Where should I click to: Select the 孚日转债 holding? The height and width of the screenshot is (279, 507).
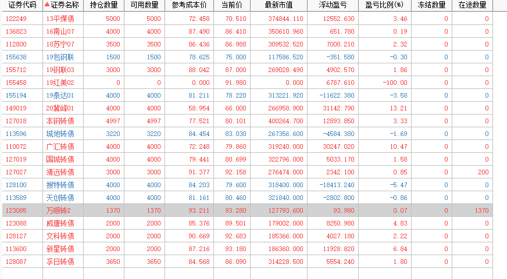pyautogui.click(x=60, y=262)
